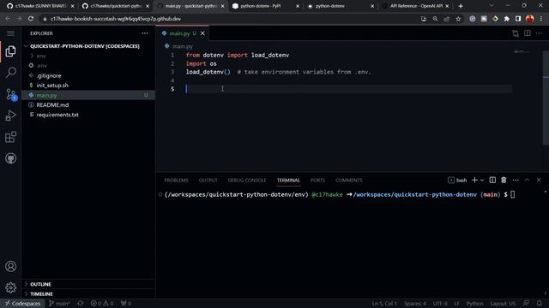Change end of line sequence LF
This screenshot has width=549, height=308.
pos(456,304)
